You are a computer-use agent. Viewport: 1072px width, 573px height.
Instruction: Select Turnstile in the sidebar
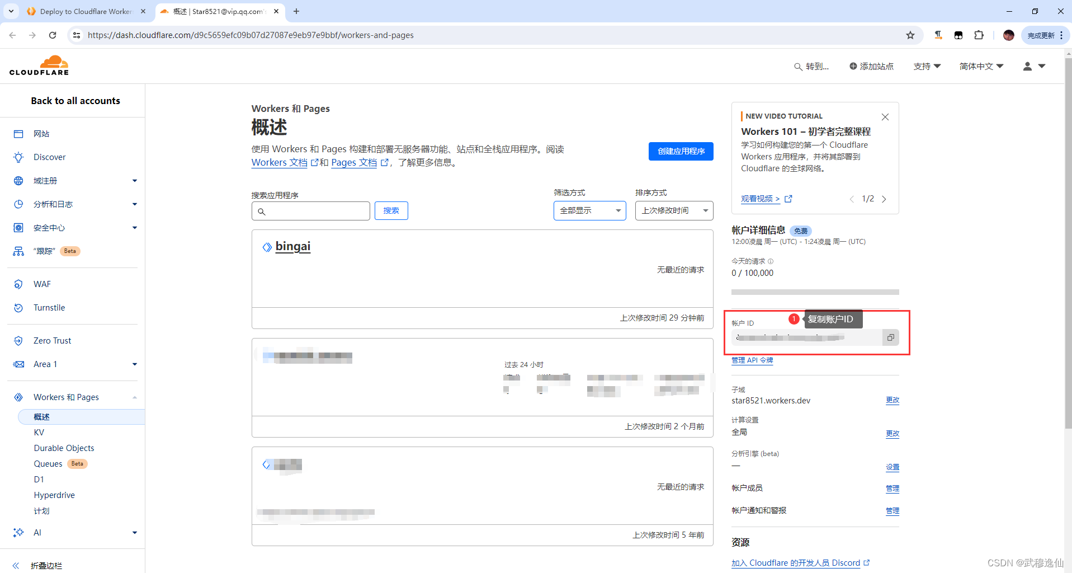click(x=48, y=307)
